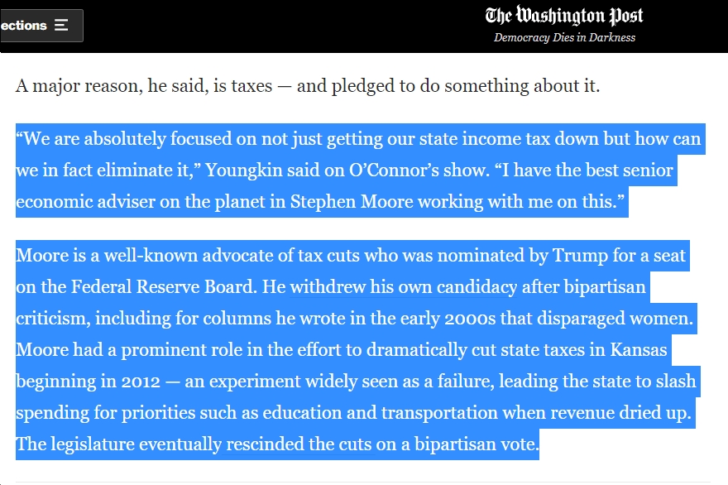Open the 'withdrew his own candidacy' link
Screen dimensions: 728x485
pos(404,287)
